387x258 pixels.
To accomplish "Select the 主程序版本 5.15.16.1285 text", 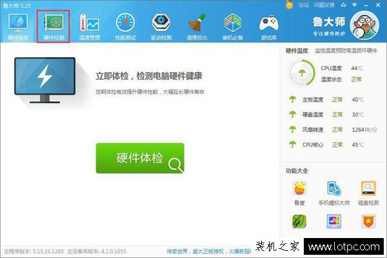I will point(34,252).
